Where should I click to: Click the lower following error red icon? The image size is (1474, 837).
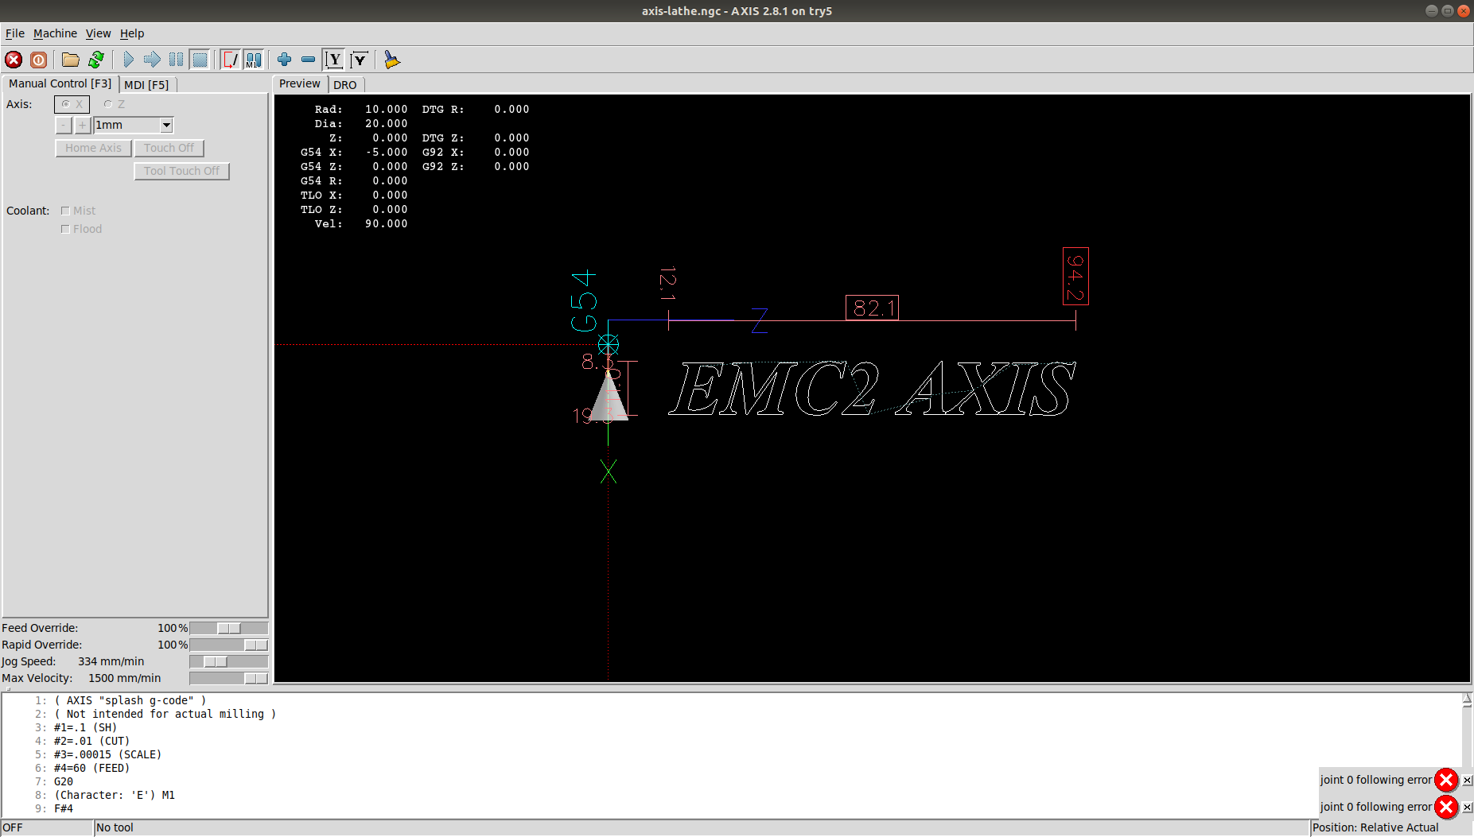coord(1446,807)
